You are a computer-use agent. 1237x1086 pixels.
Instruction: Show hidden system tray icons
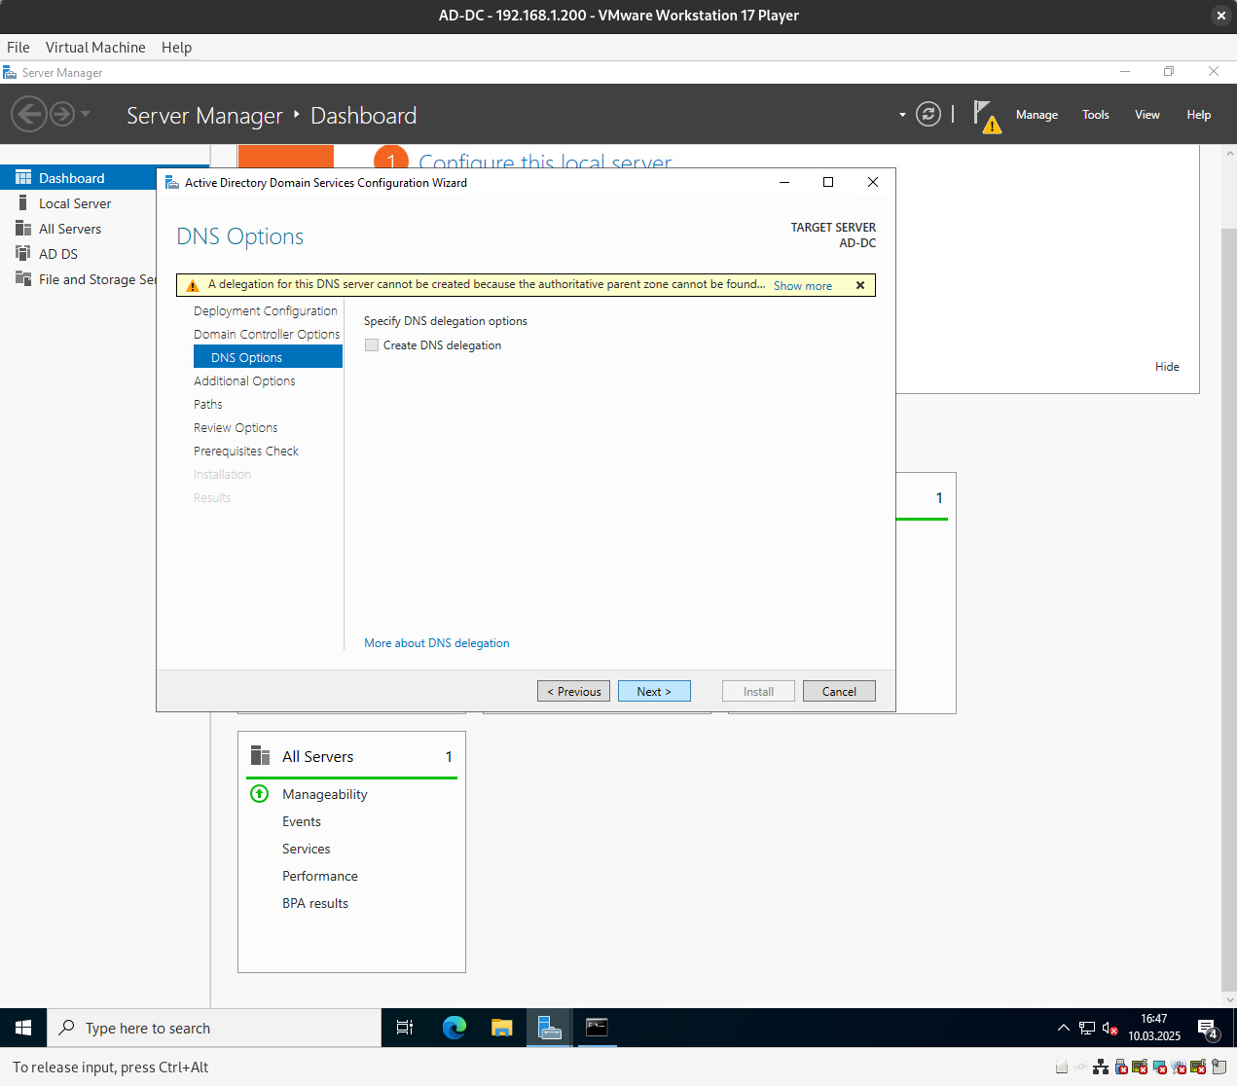tap(1063, 1028)
